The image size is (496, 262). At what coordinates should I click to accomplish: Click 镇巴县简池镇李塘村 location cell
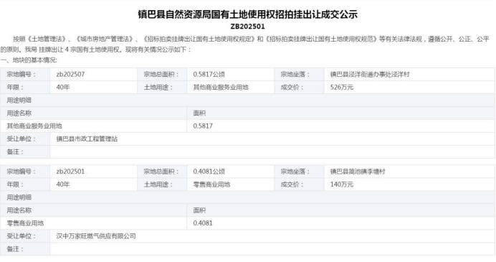click(x=409, y=172)
